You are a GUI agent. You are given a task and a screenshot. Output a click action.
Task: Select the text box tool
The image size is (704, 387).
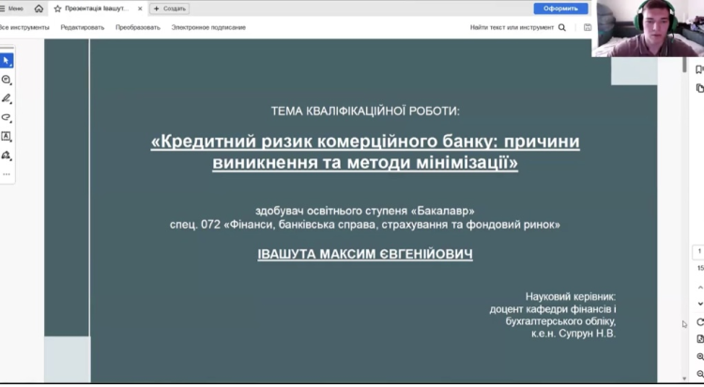(7, 136)
